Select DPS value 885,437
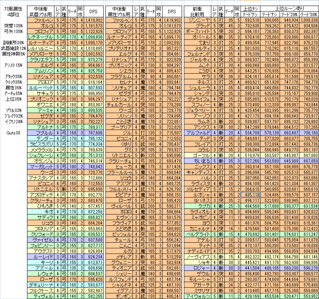 pyautogui.click(x=172, y=71)
